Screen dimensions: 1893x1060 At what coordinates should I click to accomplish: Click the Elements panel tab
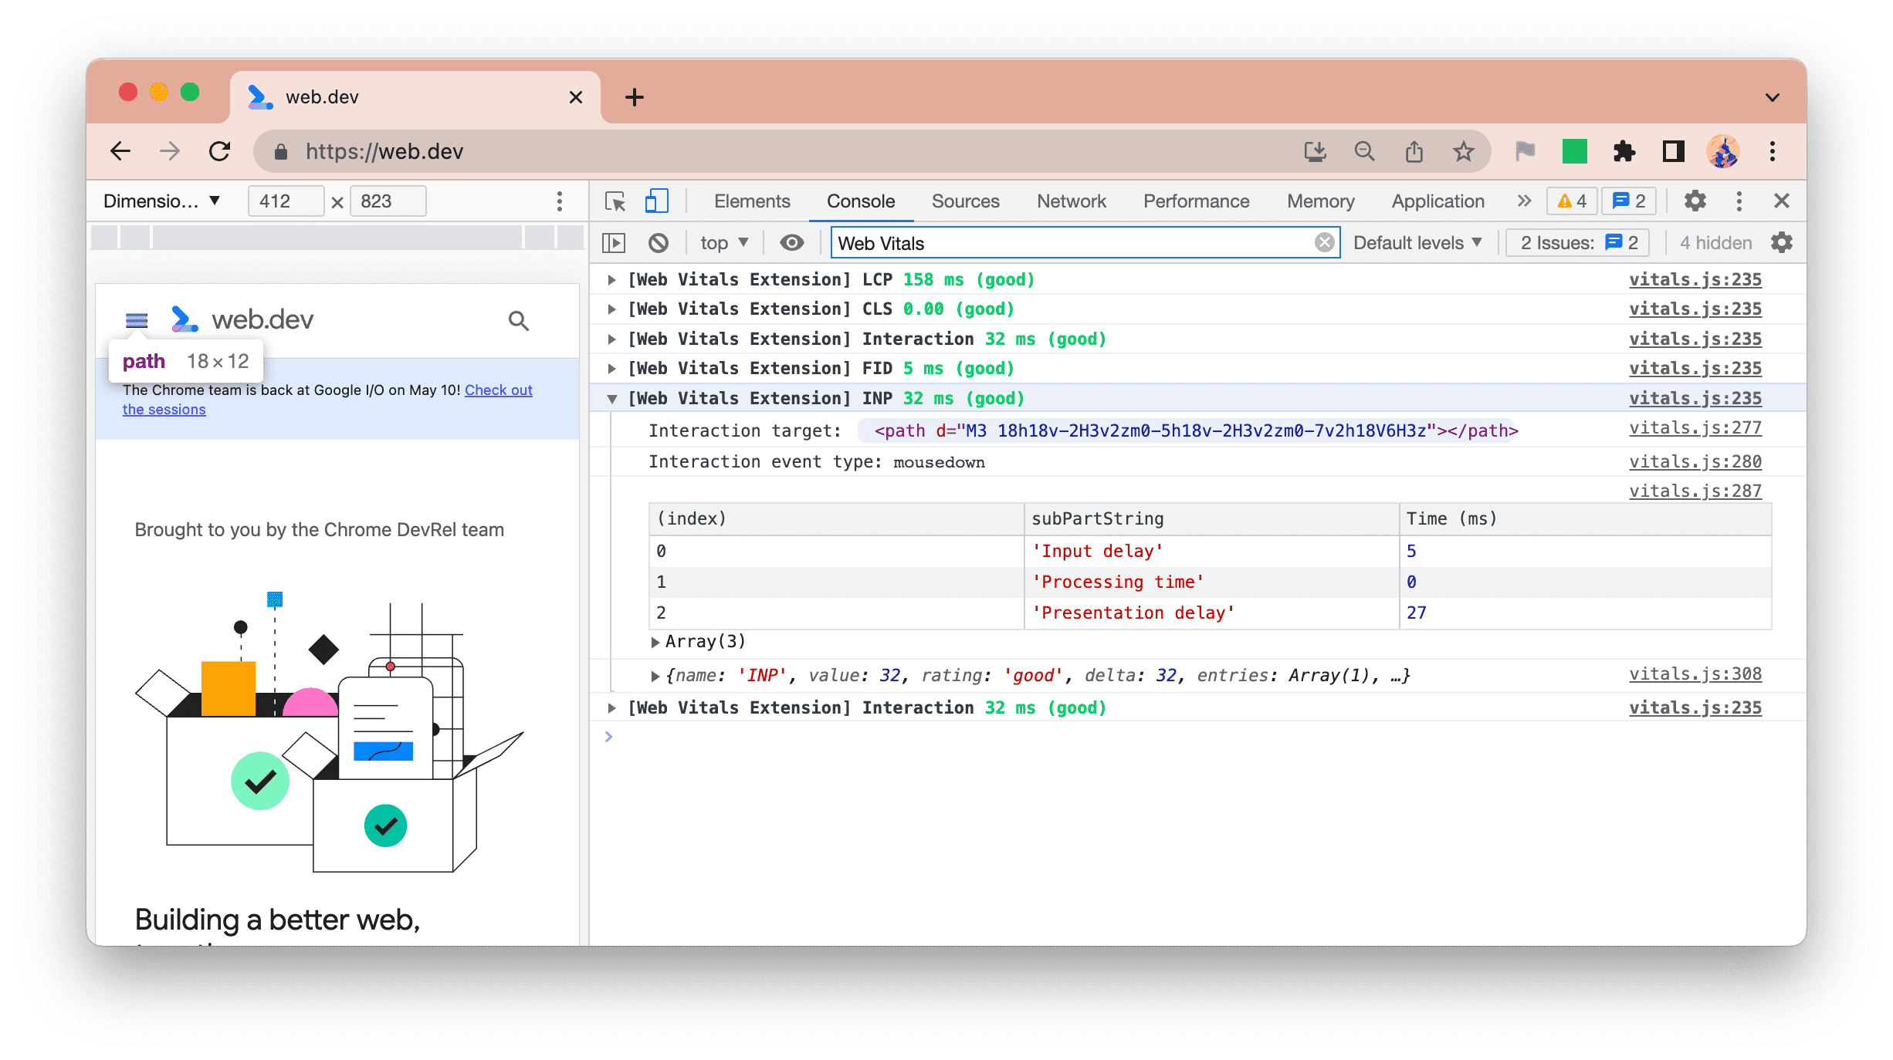pyautogui.click(x=751, y=200)
